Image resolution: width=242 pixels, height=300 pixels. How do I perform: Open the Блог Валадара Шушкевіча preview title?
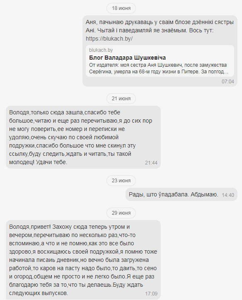point(127,58)
